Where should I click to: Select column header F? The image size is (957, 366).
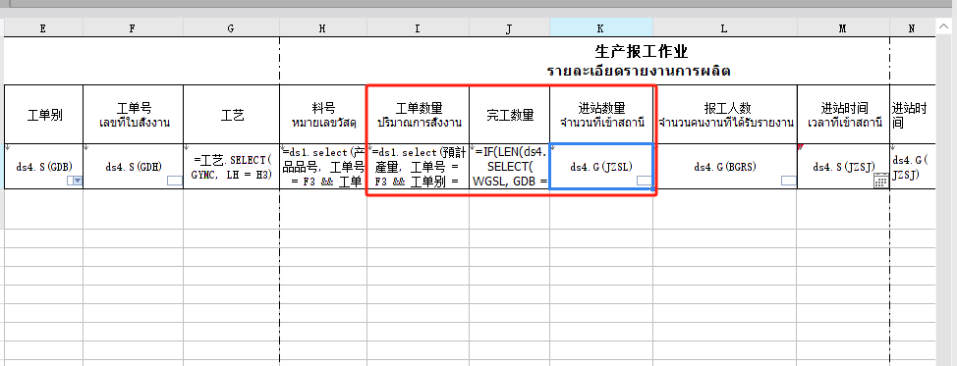pyautogui.click(x=133, y=28)
